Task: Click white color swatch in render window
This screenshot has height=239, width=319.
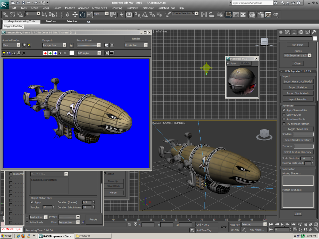Action: point(71,53)
